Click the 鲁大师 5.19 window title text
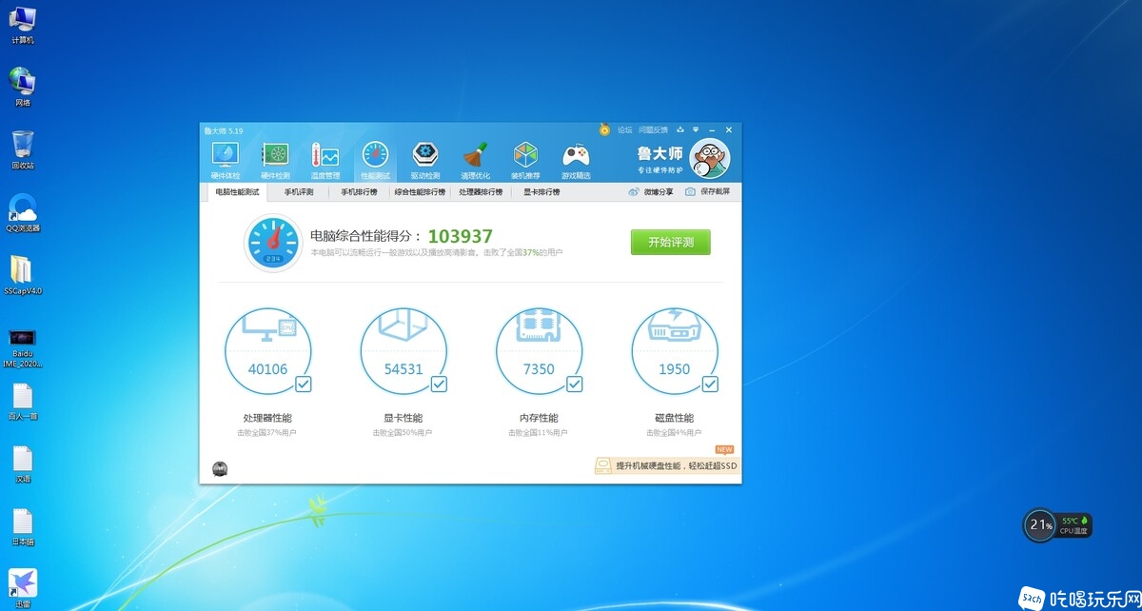 tap(223, 130)
